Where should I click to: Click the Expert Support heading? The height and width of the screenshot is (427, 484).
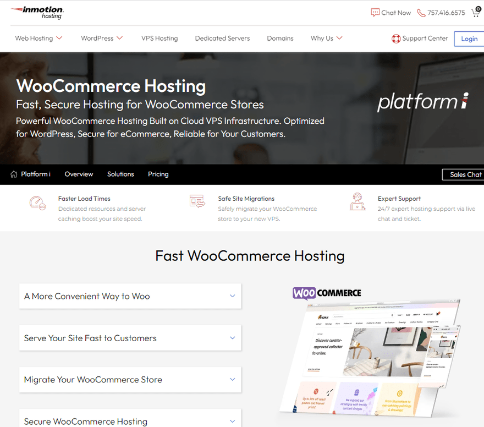pos(399,199)
